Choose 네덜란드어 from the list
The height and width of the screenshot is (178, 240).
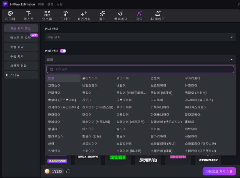pyautogui.click(x=90, y=86)
